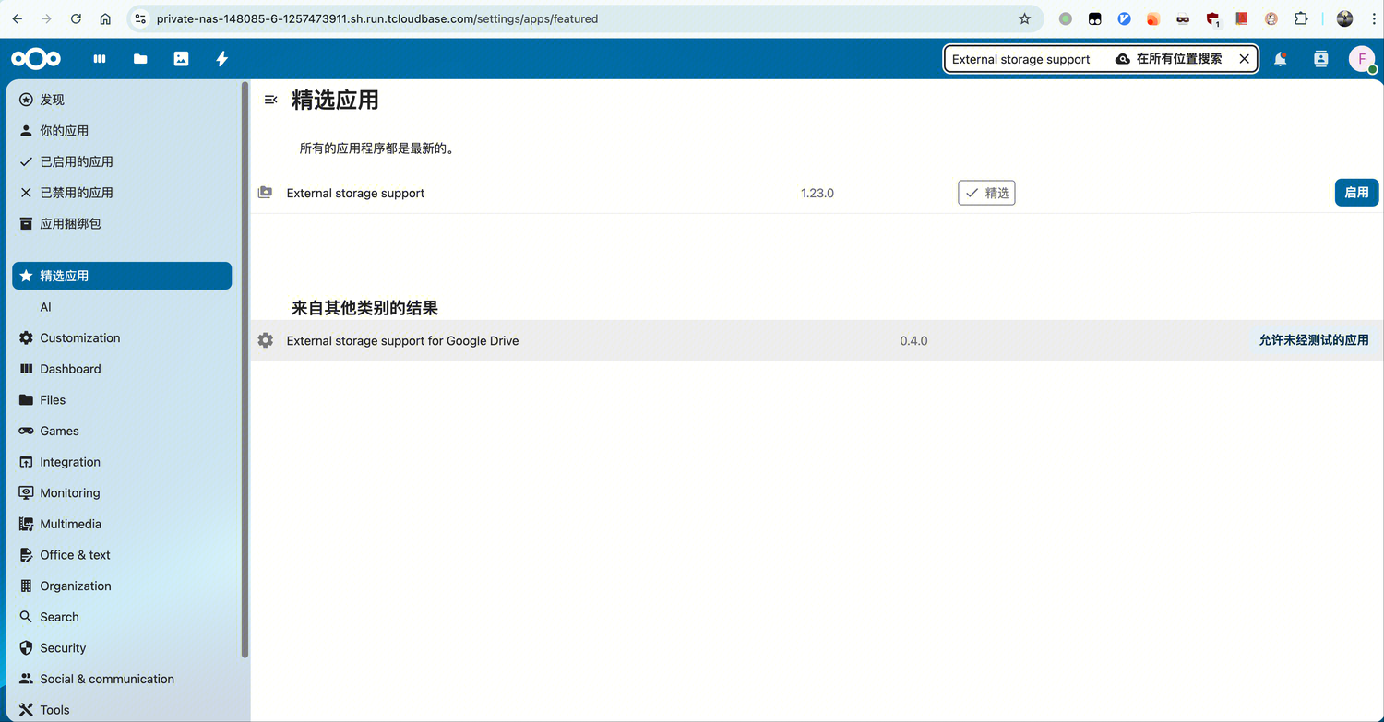Open the Contacts menu icon
This screenshot has height=722, width=1384.
tap(1321, 59)
